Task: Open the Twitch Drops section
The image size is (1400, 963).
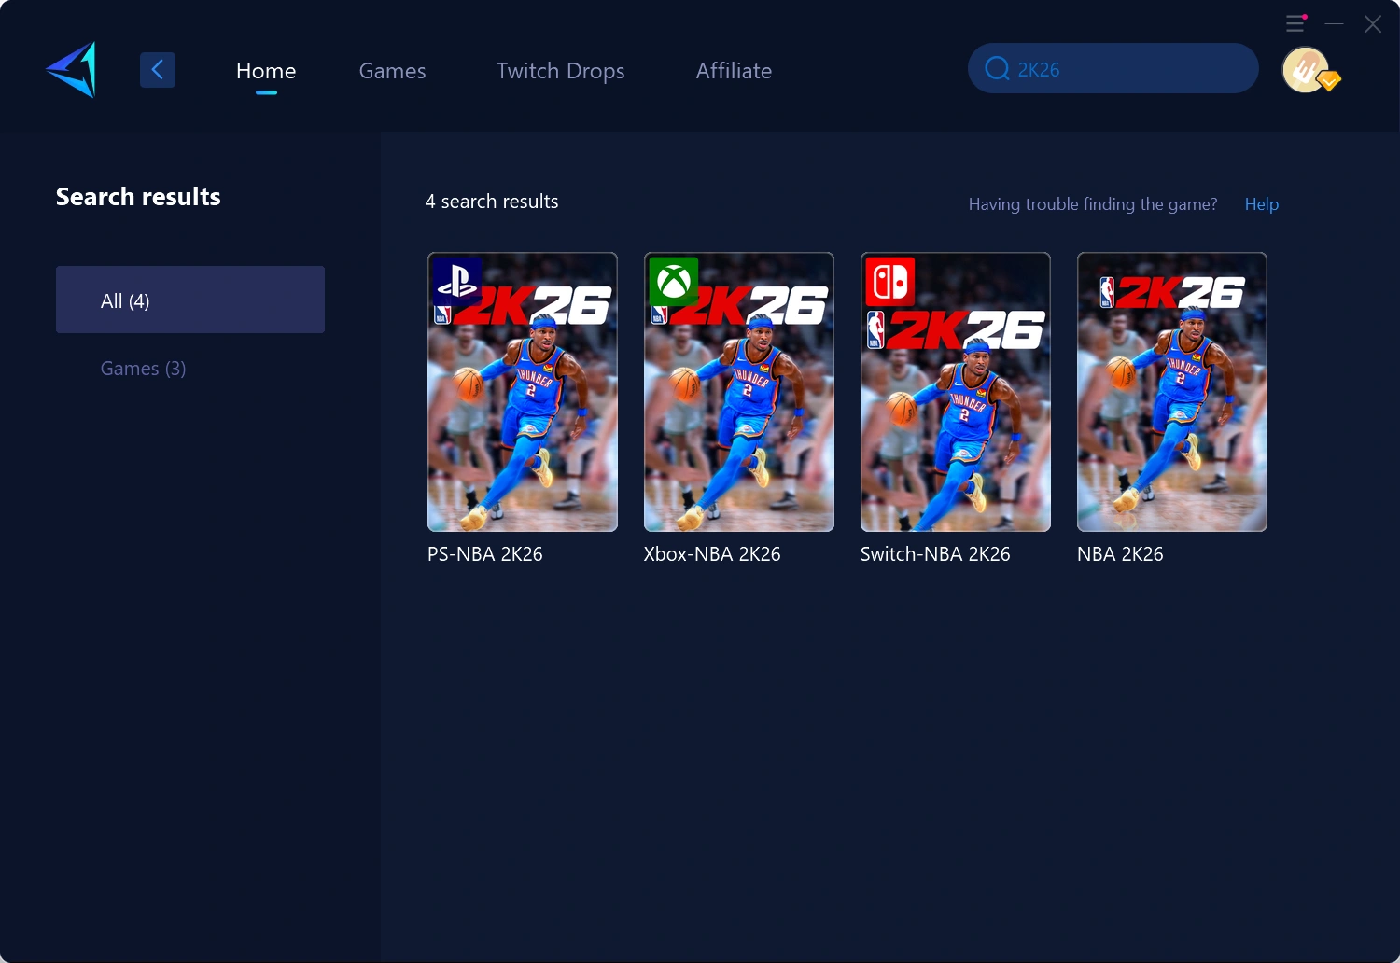Action: 560,71
